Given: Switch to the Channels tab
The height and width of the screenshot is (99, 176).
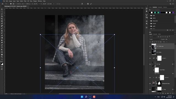Looking at the screenshot, I should tap(155, 34).
